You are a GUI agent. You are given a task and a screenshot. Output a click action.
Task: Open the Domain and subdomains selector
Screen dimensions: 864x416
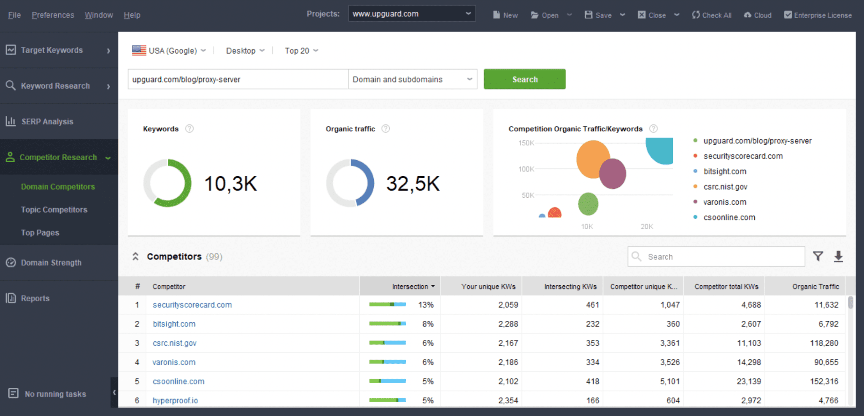click(412, 79)
